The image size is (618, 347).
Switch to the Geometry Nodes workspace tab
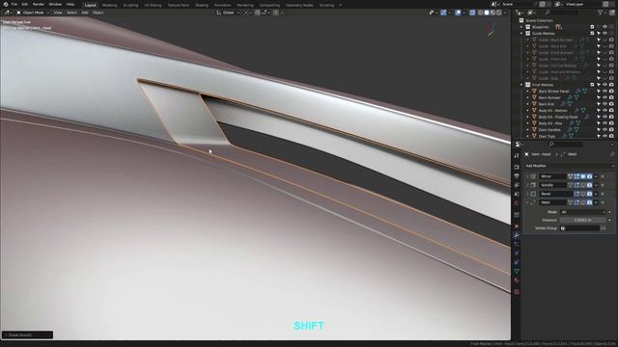click(x=299, y=5)
